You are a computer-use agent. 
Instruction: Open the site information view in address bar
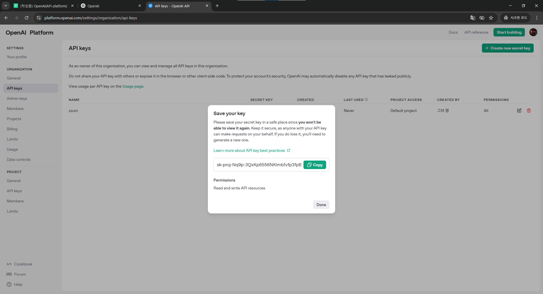[38, 18]
